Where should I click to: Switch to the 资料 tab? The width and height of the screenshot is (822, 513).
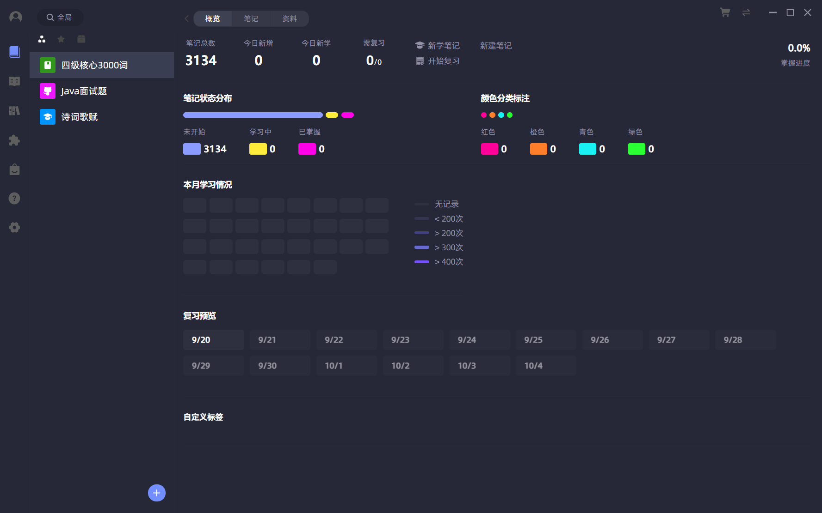[290, 18]
